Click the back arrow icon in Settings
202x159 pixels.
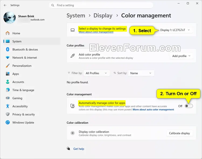[x=5, y=5]
